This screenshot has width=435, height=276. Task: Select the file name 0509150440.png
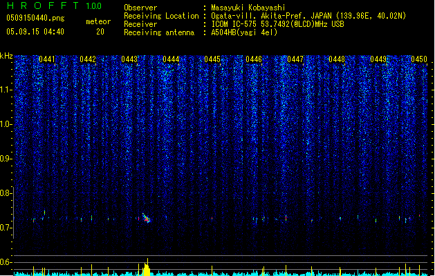(35, 18)
